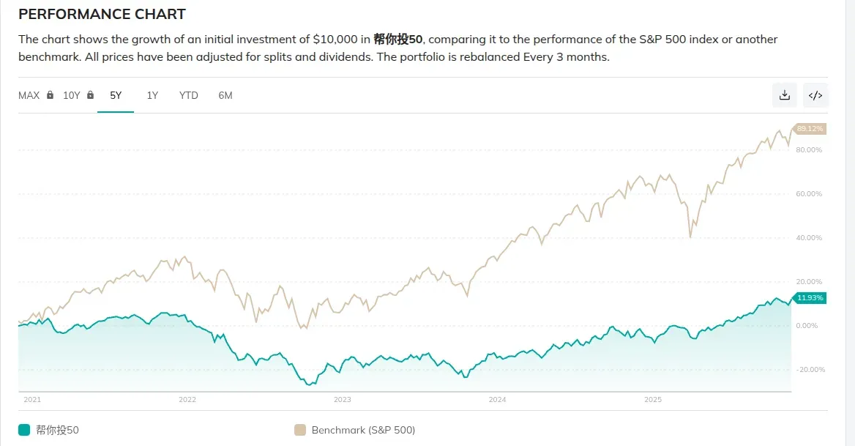Select the 10Y time range tab
855x446 pixels.
click(71, 95)
